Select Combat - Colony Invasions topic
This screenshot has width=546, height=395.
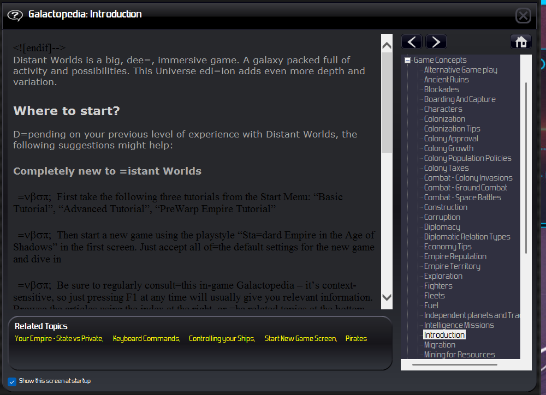point(468,178)
